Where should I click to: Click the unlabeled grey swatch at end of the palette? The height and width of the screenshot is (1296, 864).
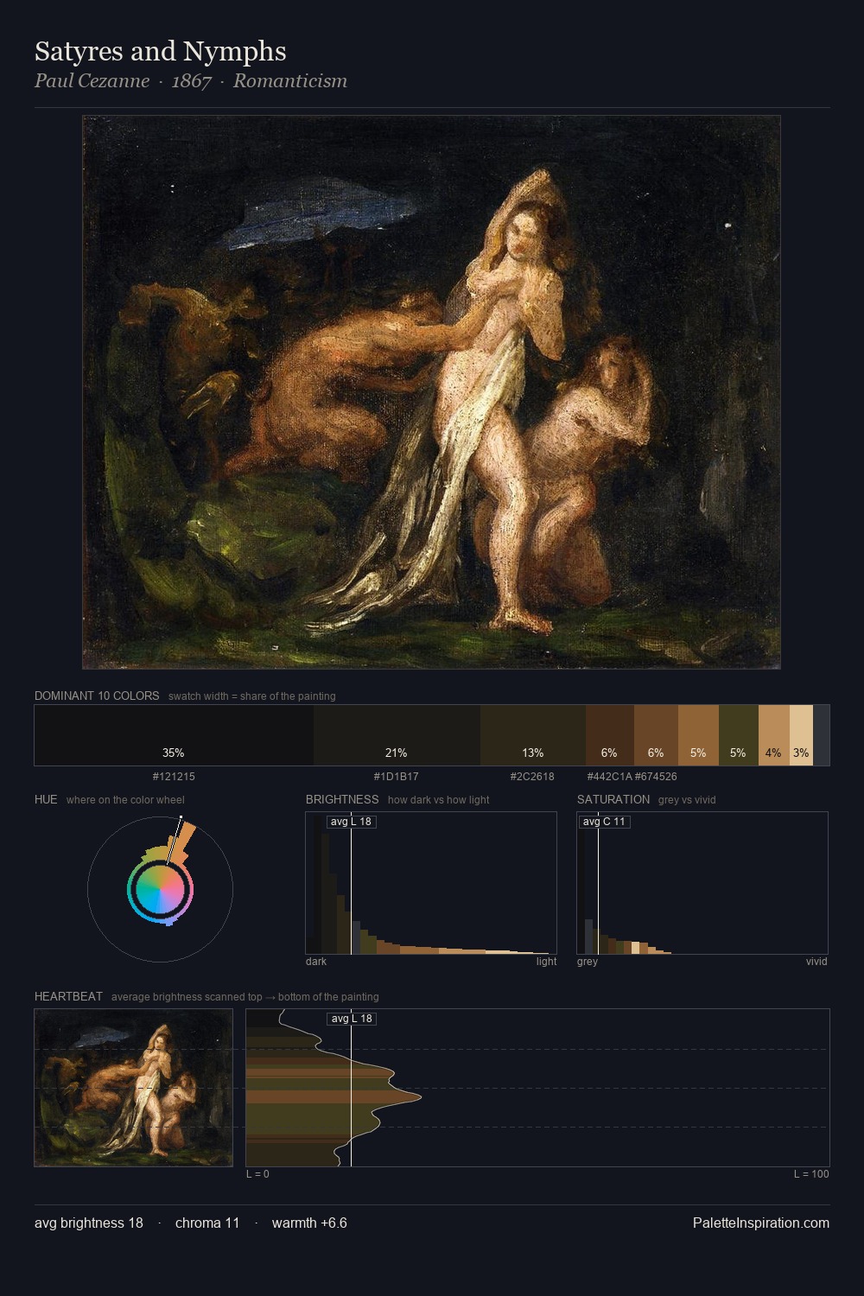(x=821, y=735)
